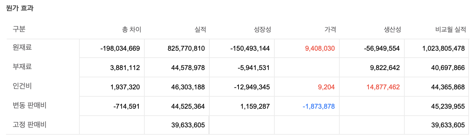The width and height of the screenshot is (473, 136).
Task: Select the -198,034,669 total difference cell
Action: (120, 48)
